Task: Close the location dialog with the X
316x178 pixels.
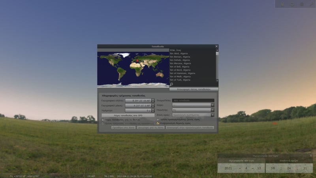Action: pos(216,46)
